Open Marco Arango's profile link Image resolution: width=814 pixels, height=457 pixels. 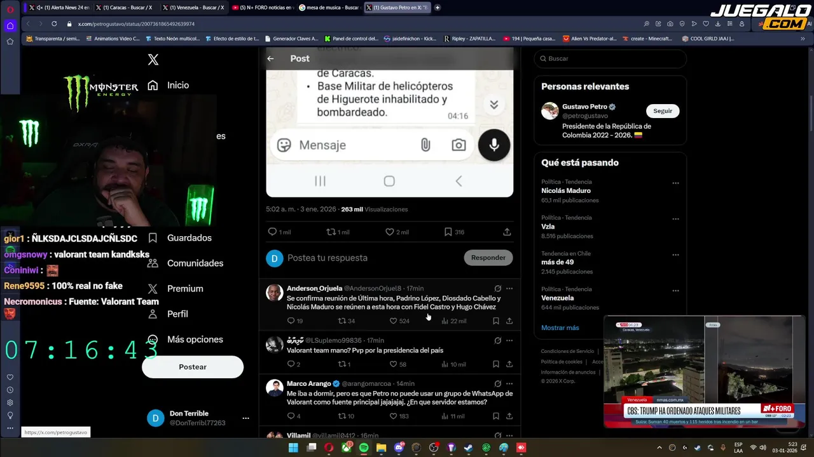pos(308,383)
